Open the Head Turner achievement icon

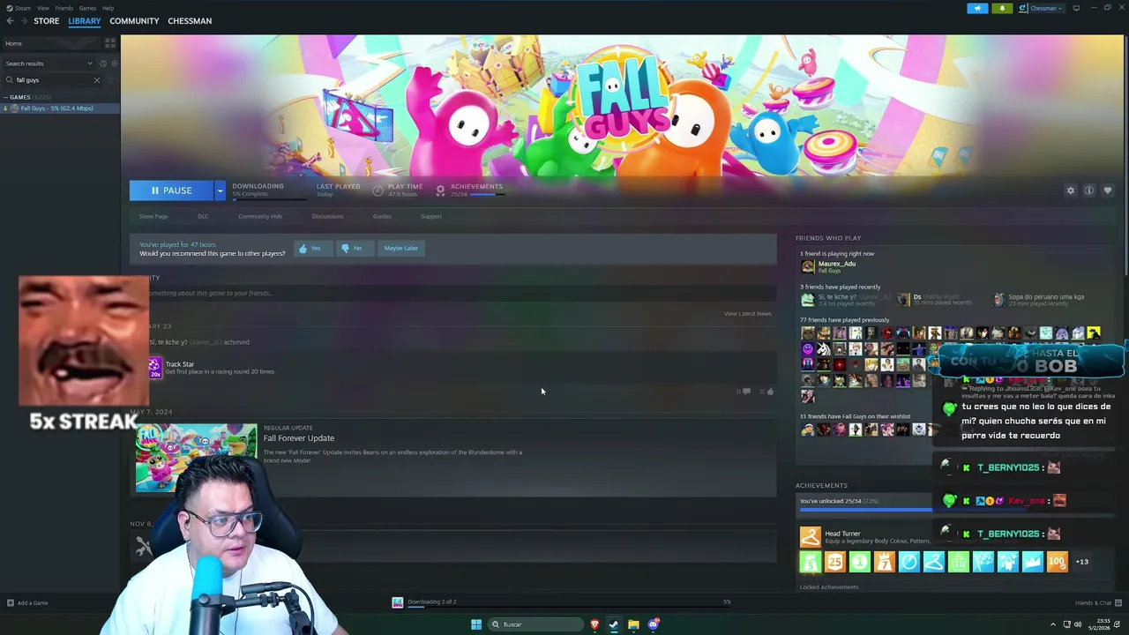[811, 537]
